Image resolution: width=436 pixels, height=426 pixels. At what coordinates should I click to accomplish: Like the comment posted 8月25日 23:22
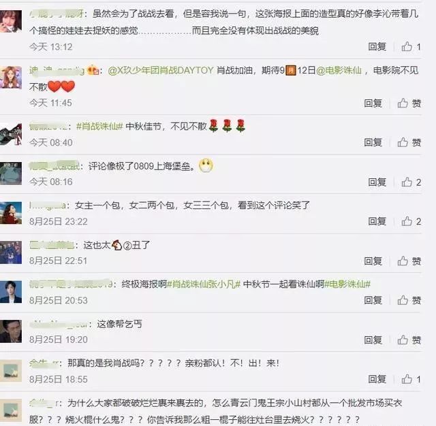point(411,221)
